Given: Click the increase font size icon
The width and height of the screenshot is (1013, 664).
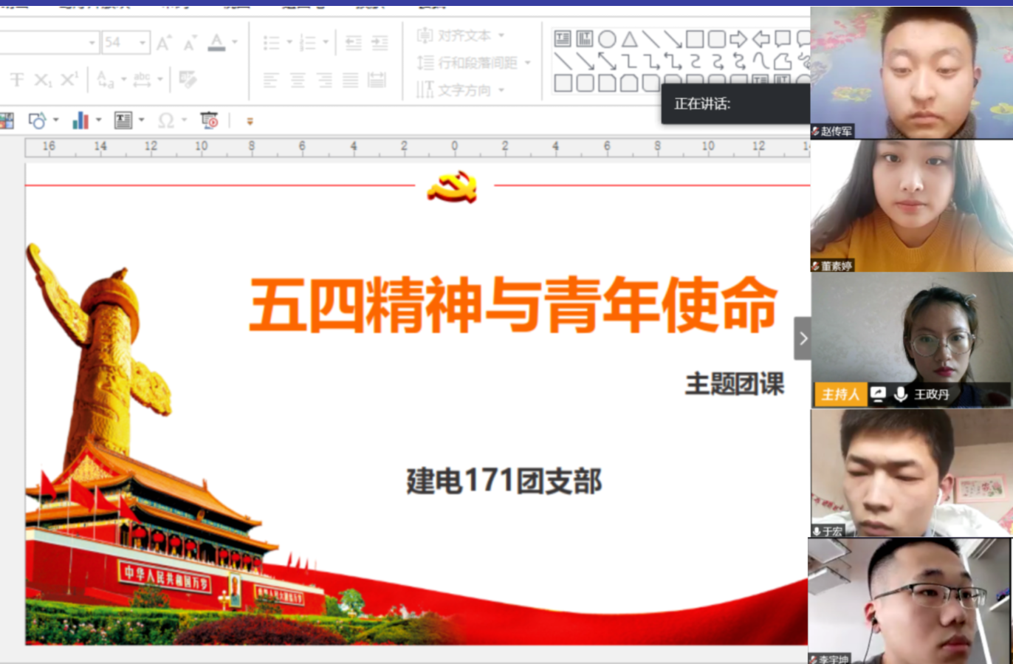Looking at the screenshot, I should [164, 43].
